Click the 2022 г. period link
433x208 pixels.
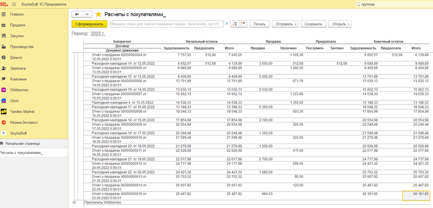[x=98, y=33]
